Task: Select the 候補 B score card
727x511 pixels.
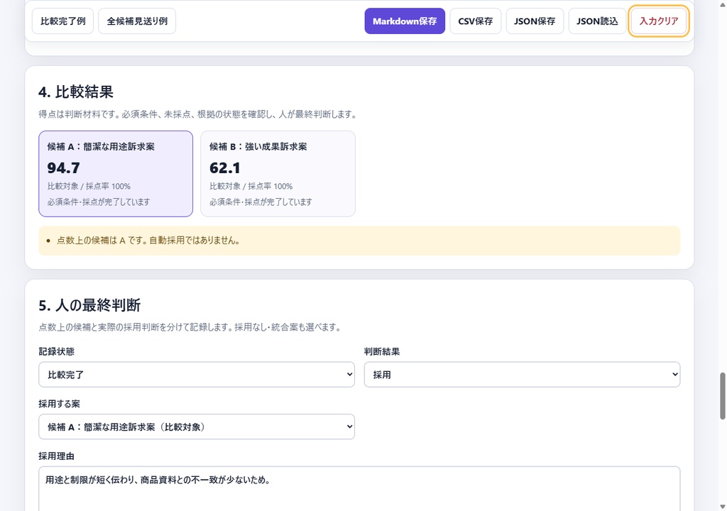Action: click(278, 173)
